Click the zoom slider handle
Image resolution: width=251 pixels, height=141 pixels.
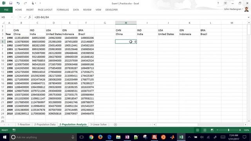(x=229, y=130)
